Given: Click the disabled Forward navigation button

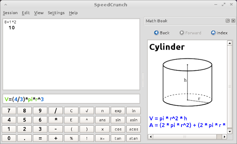Looking at the screenshot, I should pos(190,33).
